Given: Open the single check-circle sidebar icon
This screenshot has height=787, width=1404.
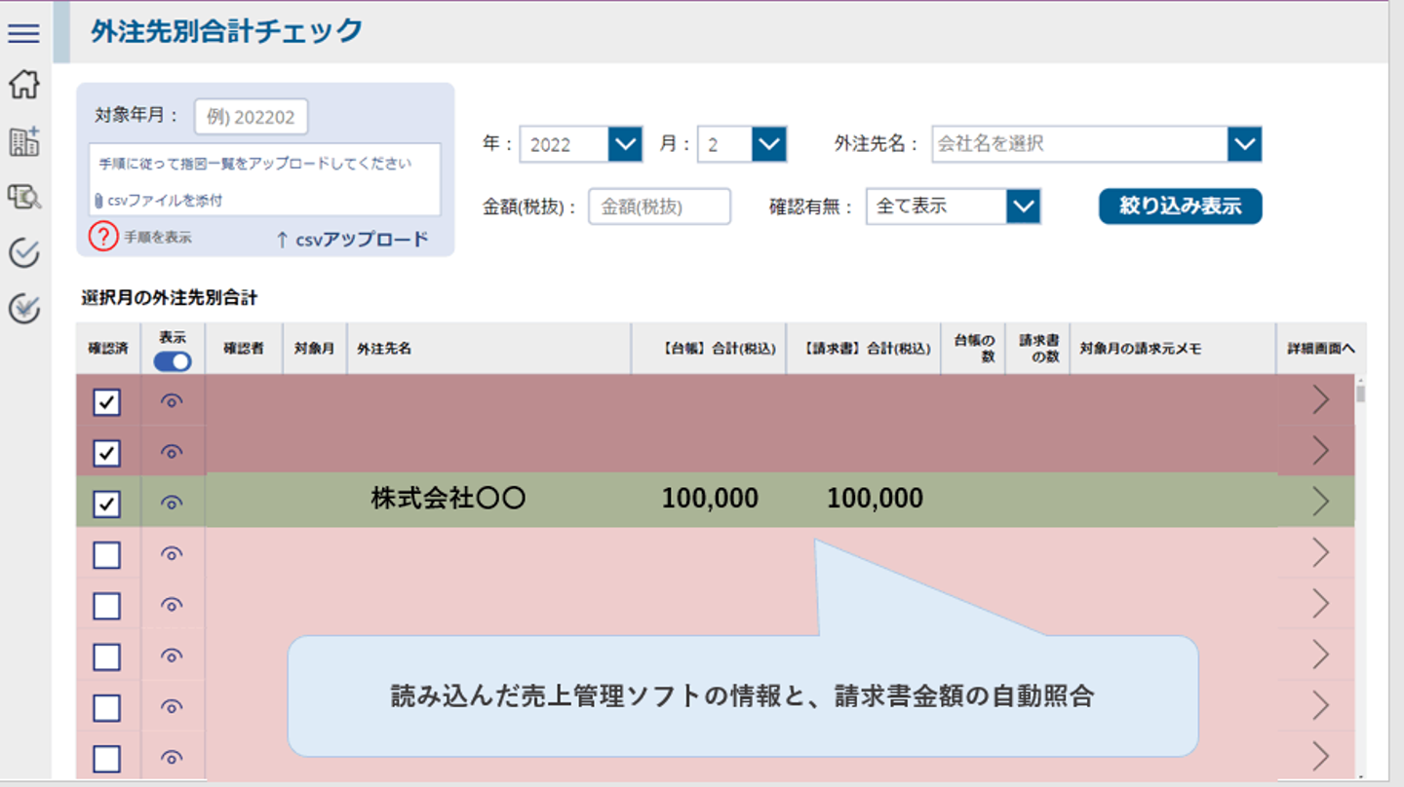Looking at the screenshot, I should 23,253.
